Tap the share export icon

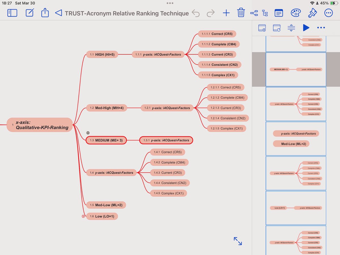point(45,13)
